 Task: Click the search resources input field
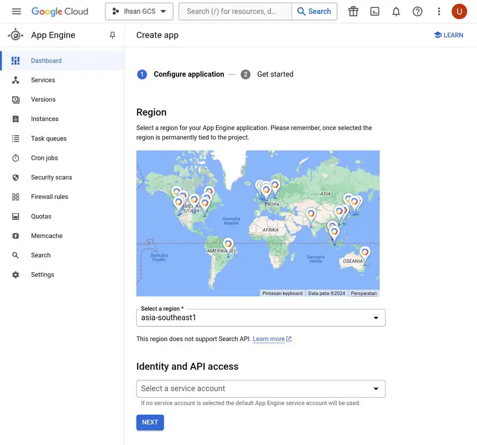pos(235,11)
